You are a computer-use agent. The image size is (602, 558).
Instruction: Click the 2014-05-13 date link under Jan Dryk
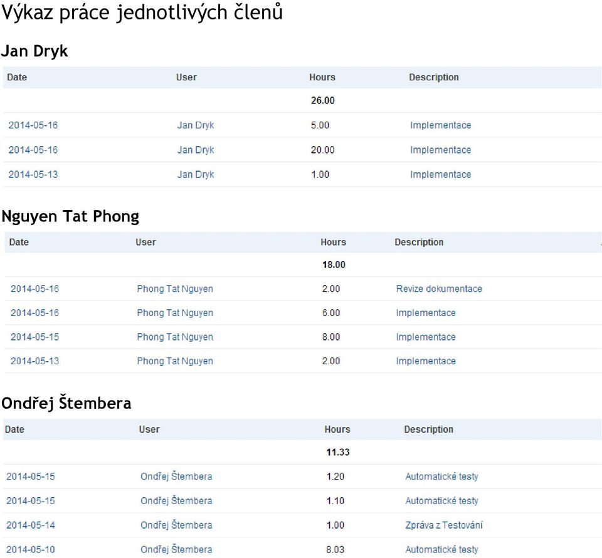coord(33,174)
